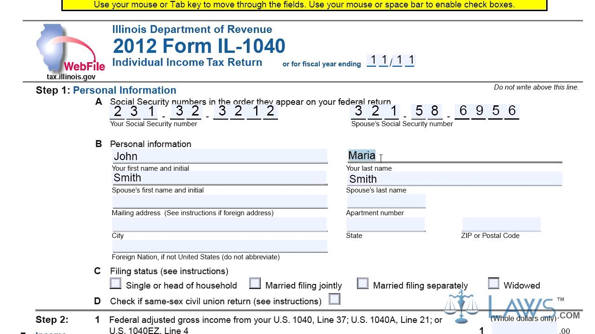Select the State input field
The height and width of the screenshot is (334, 595).
(386, 224)
